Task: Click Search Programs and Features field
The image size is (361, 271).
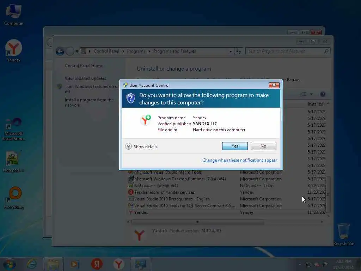Action: pyautogui.click(x=288, y=51)
